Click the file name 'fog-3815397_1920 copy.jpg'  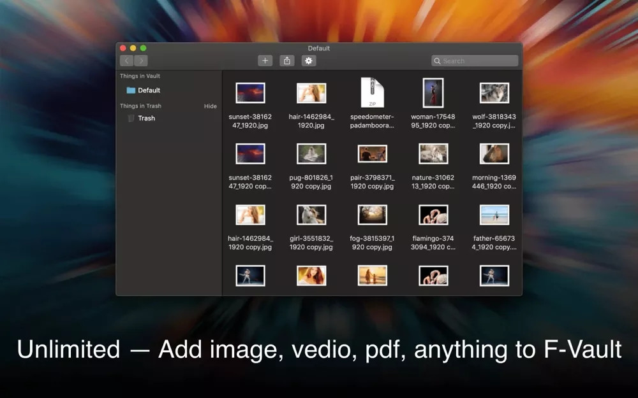[373, 243]
